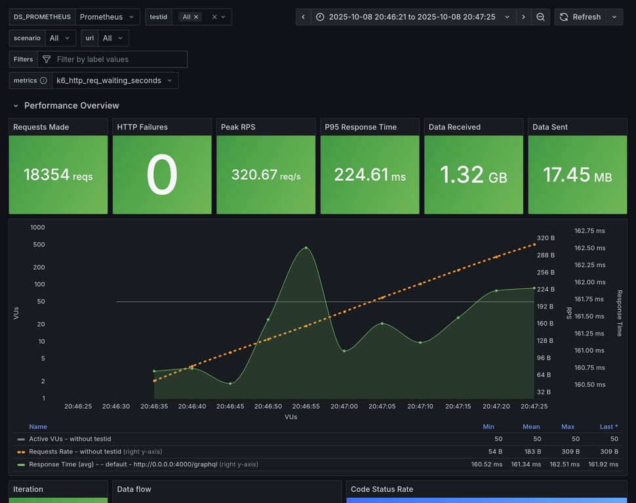Remove the 'All' chip from testid
The width and height of the screenshot is (636, 503).
[x=196, y=17]
